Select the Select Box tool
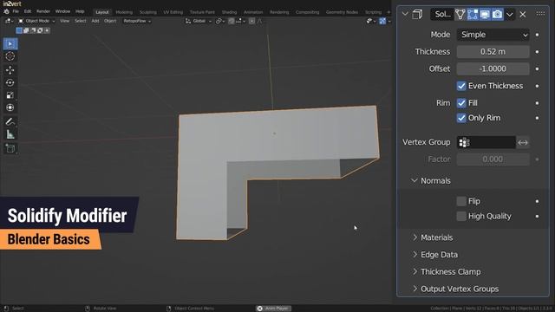 tap(10, 44)
